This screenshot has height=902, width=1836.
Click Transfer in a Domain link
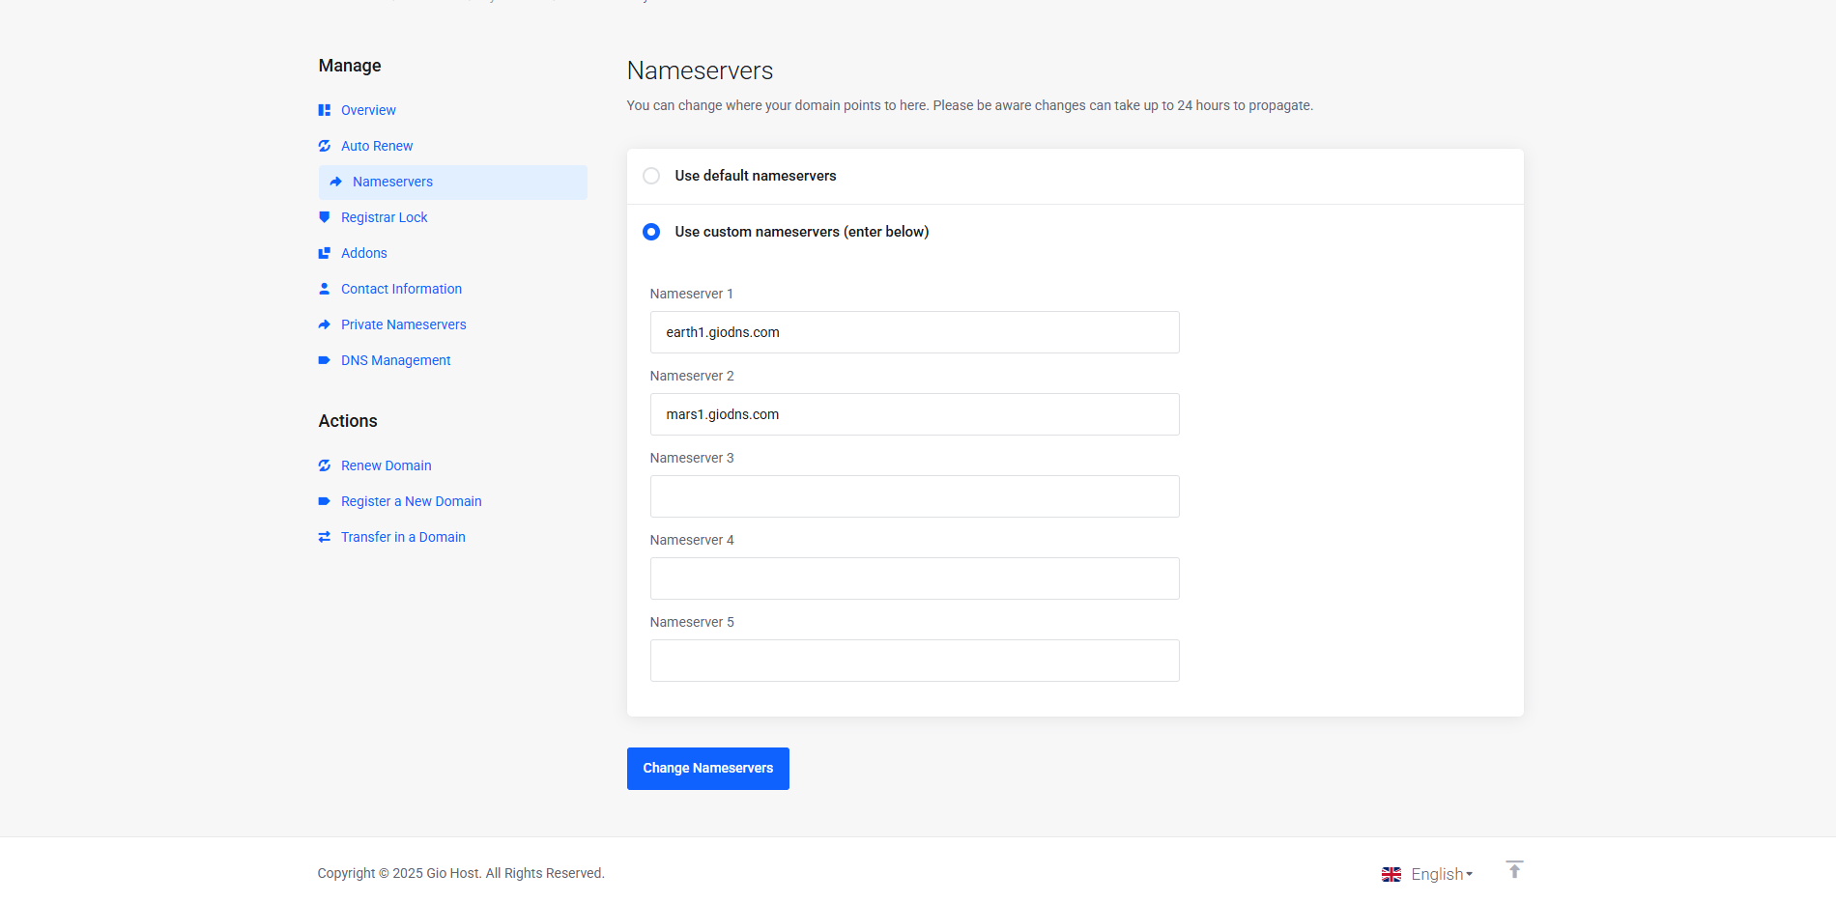(403, 537)
